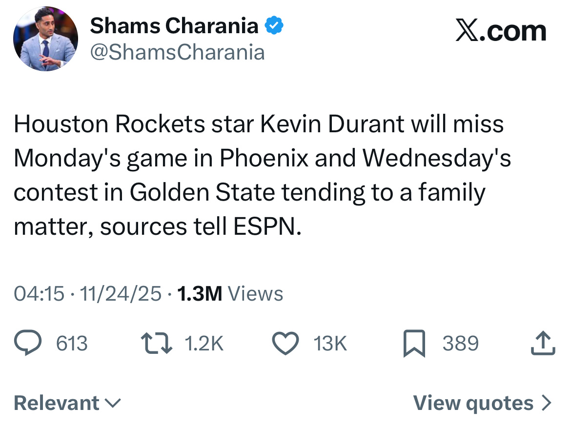
Task: Click the View quotes link
Action: point(473,403)
